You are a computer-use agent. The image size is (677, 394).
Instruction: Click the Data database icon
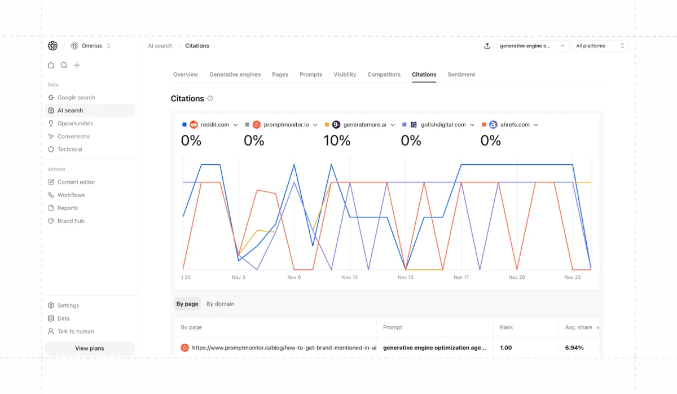[51, 318]
